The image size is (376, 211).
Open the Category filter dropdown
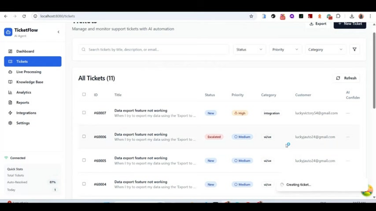tap(325, 50)
